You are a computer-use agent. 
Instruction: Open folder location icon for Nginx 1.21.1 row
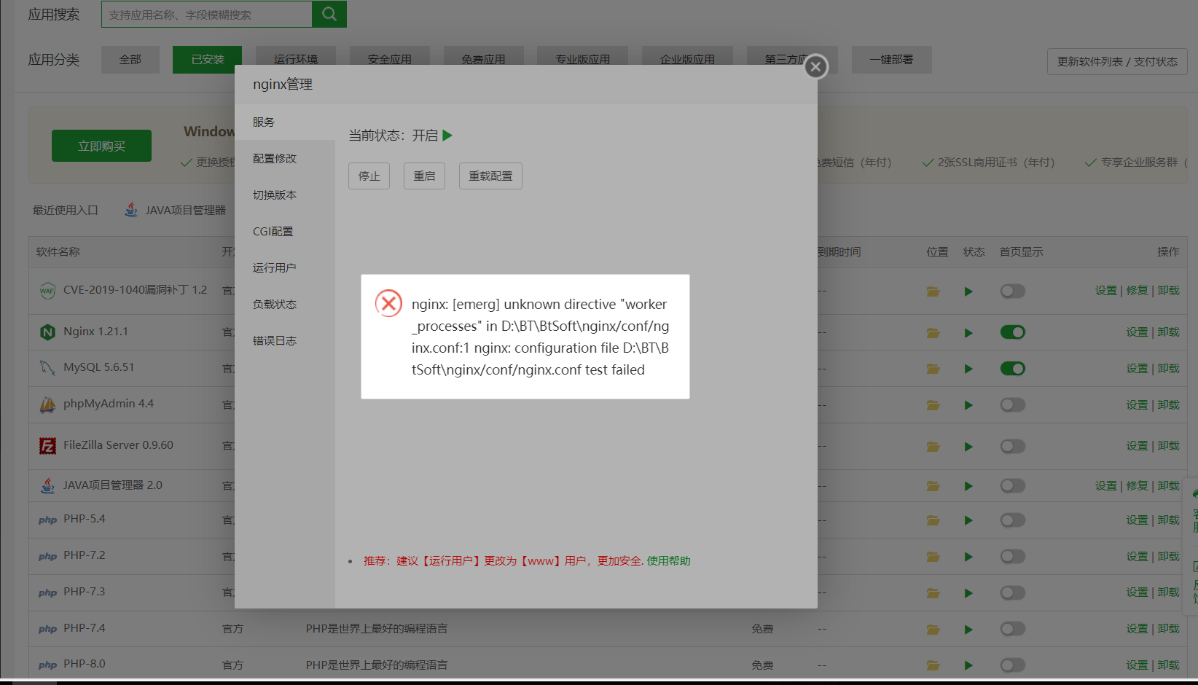933,333
